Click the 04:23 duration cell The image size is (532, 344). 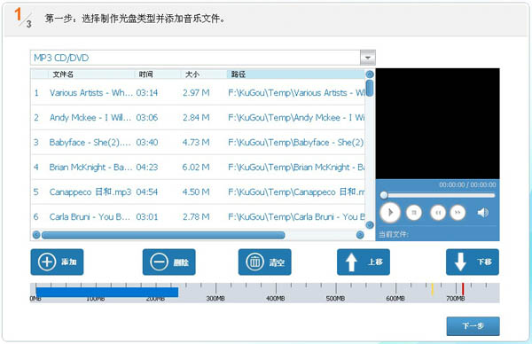[x=147, y=167]
